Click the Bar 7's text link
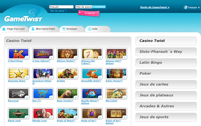Screen dimensions: 201x126 click(x=36, y=101)
